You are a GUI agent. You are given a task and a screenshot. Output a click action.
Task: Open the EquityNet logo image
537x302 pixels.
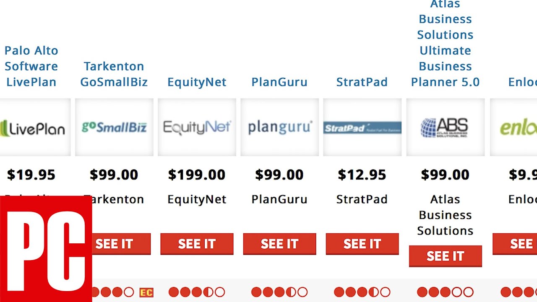pos(197,127)
